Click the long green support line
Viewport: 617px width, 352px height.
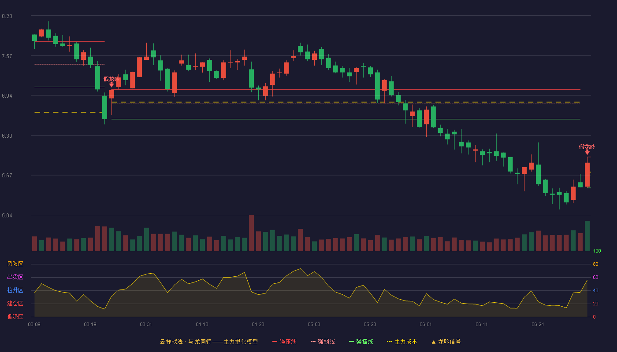coord(346,119)
